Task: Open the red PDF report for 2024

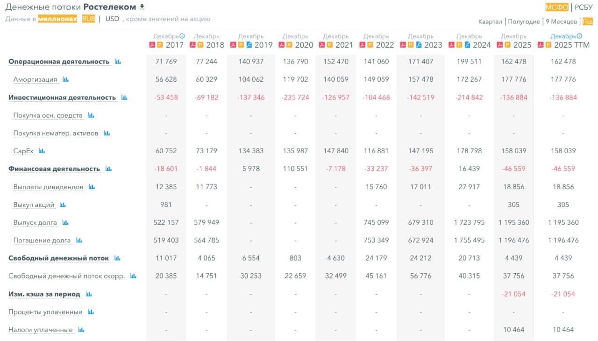Action: (451, 45)
